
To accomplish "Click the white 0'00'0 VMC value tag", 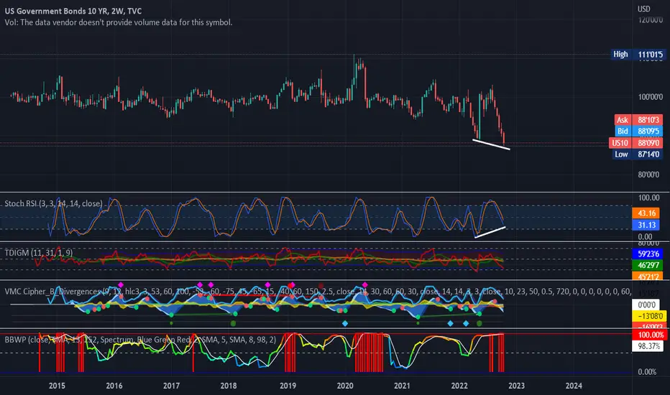I will (646, 305).
